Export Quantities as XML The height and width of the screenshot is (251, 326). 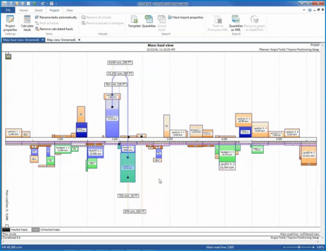(236, 23)
